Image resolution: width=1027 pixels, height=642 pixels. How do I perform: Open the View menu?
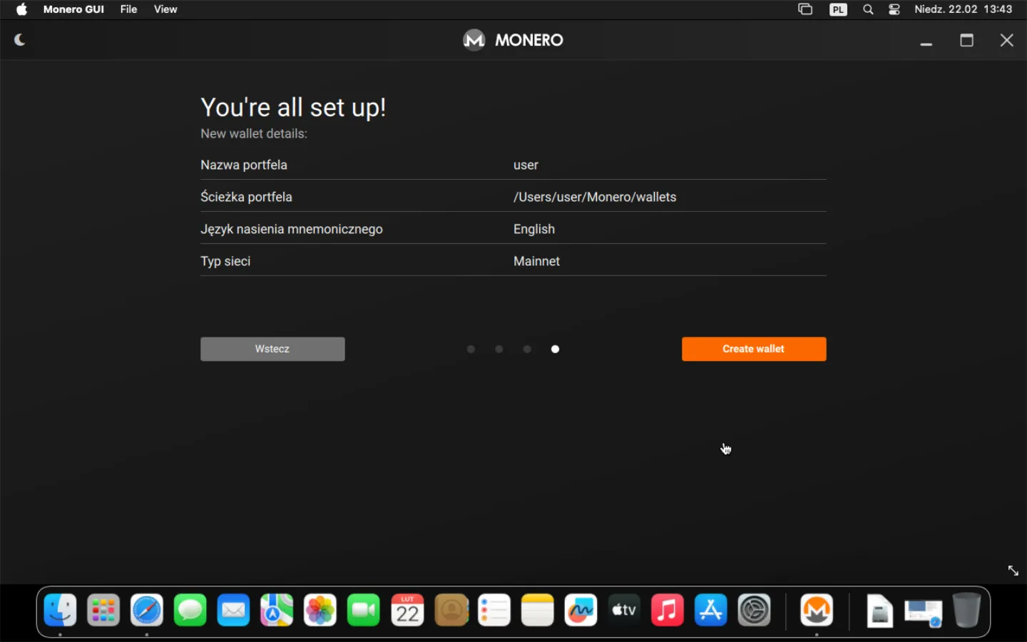coord(165,9)
